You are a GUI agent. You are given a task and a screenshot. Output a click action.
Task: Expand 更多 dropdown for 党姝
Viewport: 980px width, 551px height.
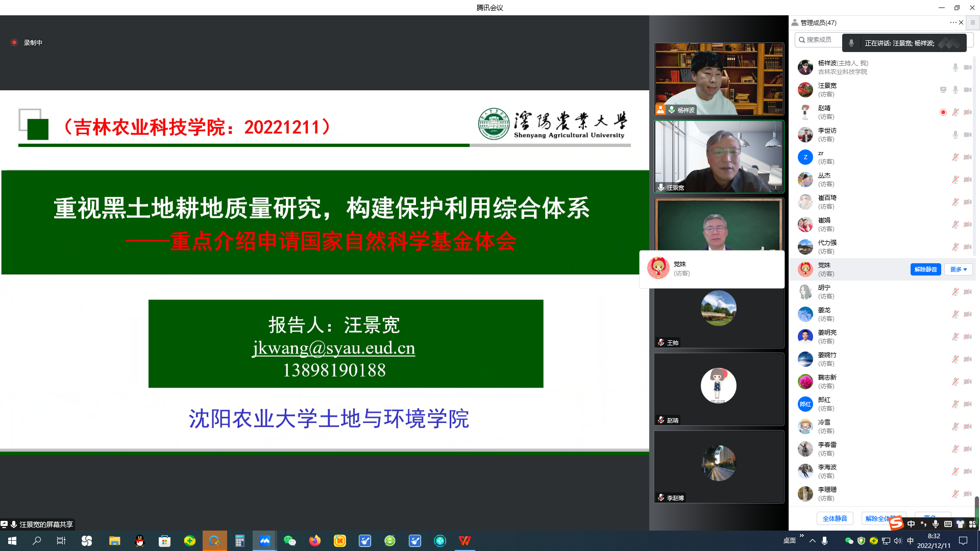tap(958, 269)
